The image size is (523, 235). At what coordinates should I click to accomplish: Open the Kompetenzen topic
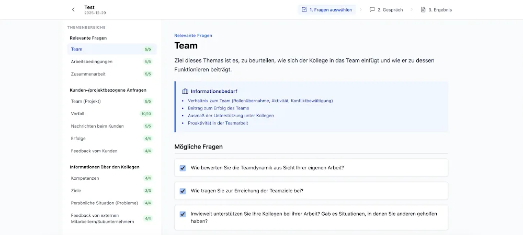112,178
